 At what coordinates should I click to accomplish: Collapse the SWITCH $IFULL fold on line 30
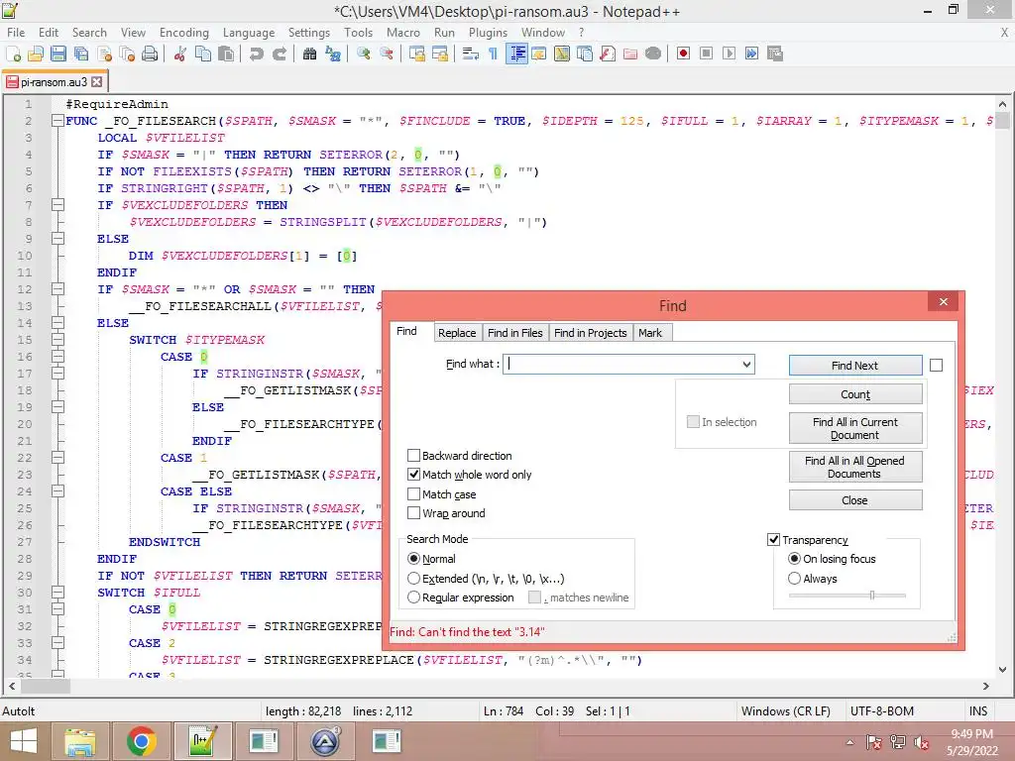(x=57, y=593)
